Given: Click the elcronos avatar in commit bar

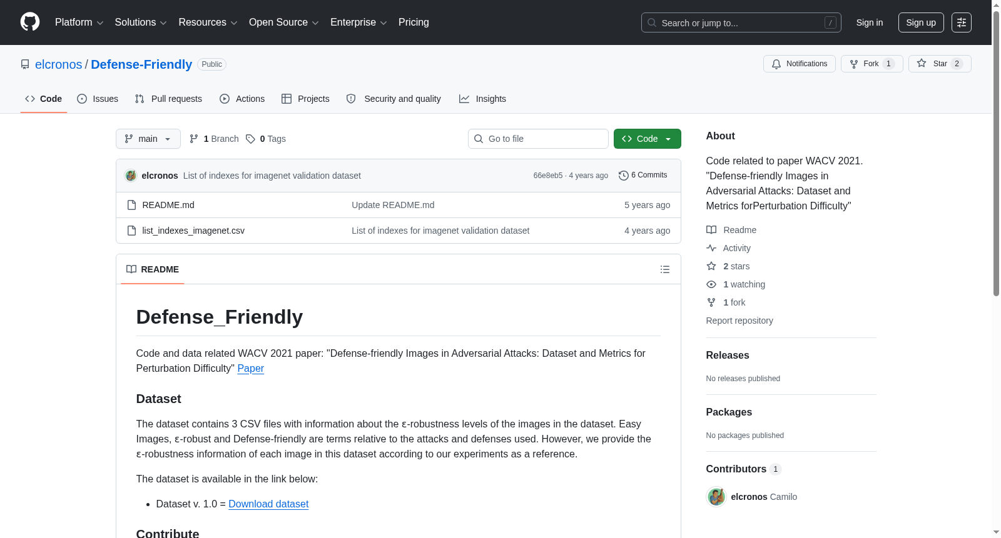Looking at the screenshot, I should (131, 176).
